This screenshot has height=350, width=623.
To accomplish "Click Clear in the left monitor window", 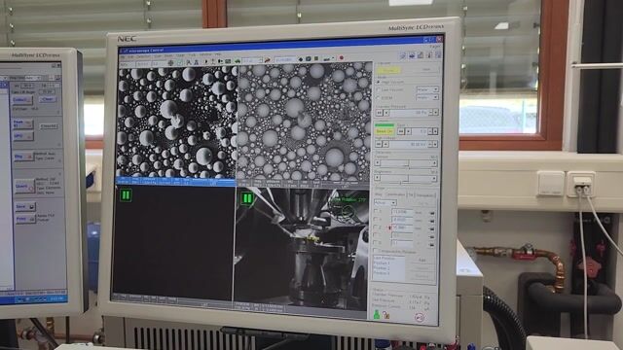I will [x=48, y=99].
